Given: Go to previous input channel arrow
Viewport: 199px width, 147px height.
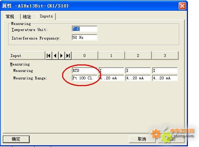Looking at the screenshot, I should [55, 56].
